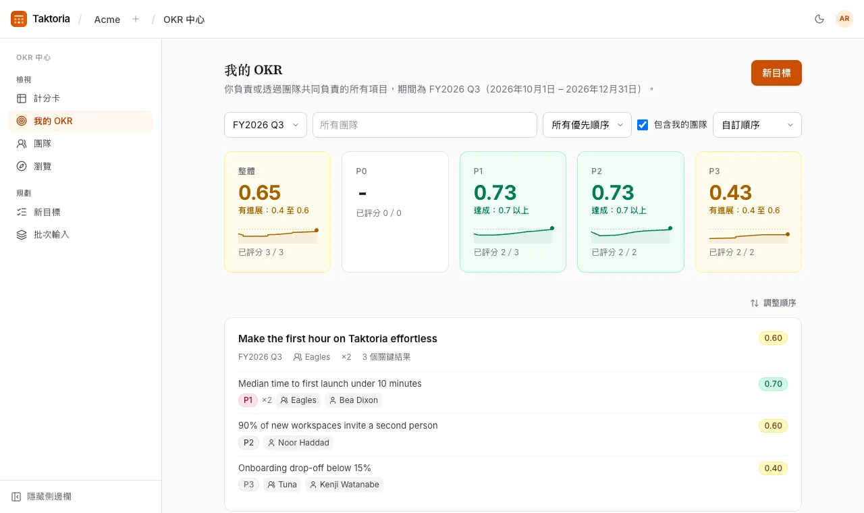Click the Noor Haddad owner chip

298,443
